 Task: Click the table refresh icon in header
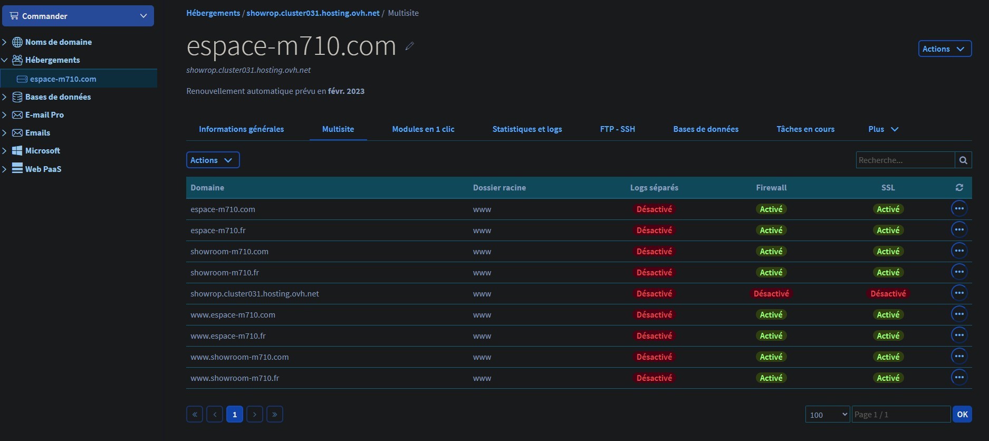(x=959, y=188)
